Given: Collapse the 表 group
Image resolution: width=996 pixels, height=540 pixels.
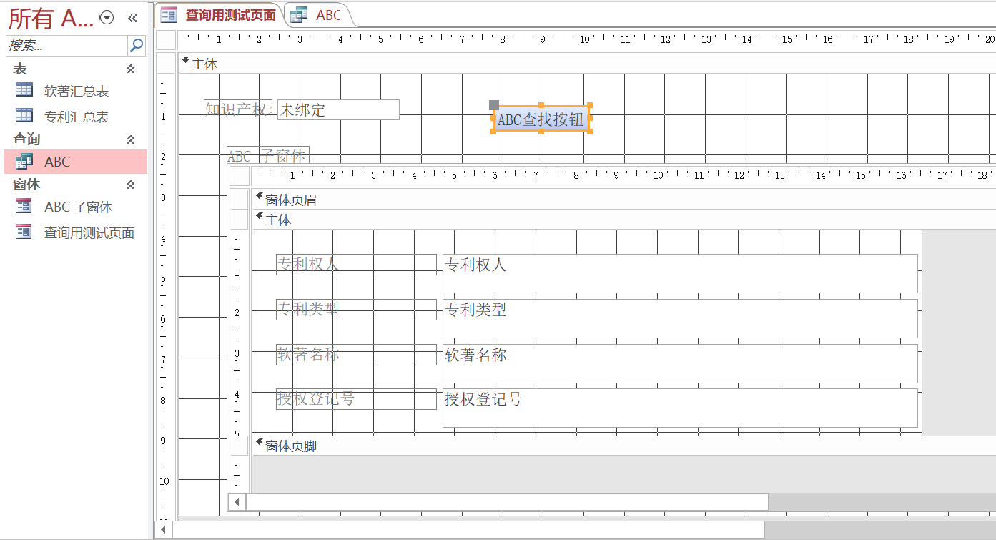Looking at the screenshot, I should [131, 69].
